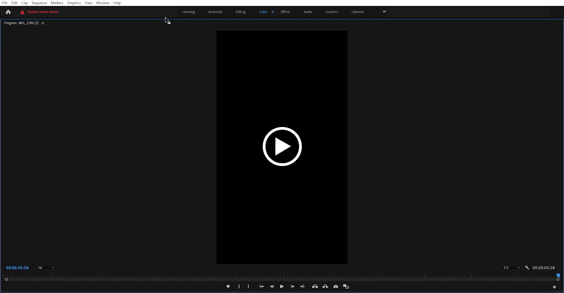Viewport: 564px width, 293px height.
Task: Click the Home icon
Action: [x=8, y=12]
